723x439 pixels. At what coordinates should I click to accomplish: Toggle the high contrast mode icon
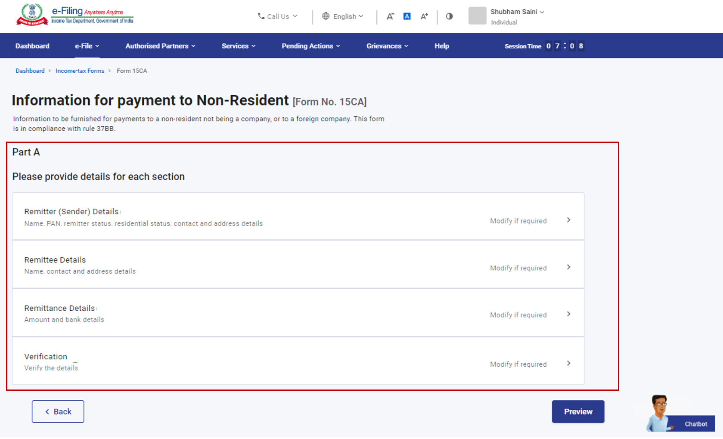[449, 16]
